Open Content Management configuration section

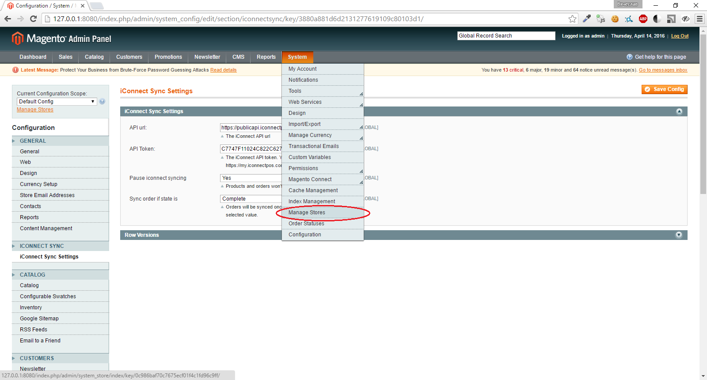pyautogui.click(x=60, y=228)
